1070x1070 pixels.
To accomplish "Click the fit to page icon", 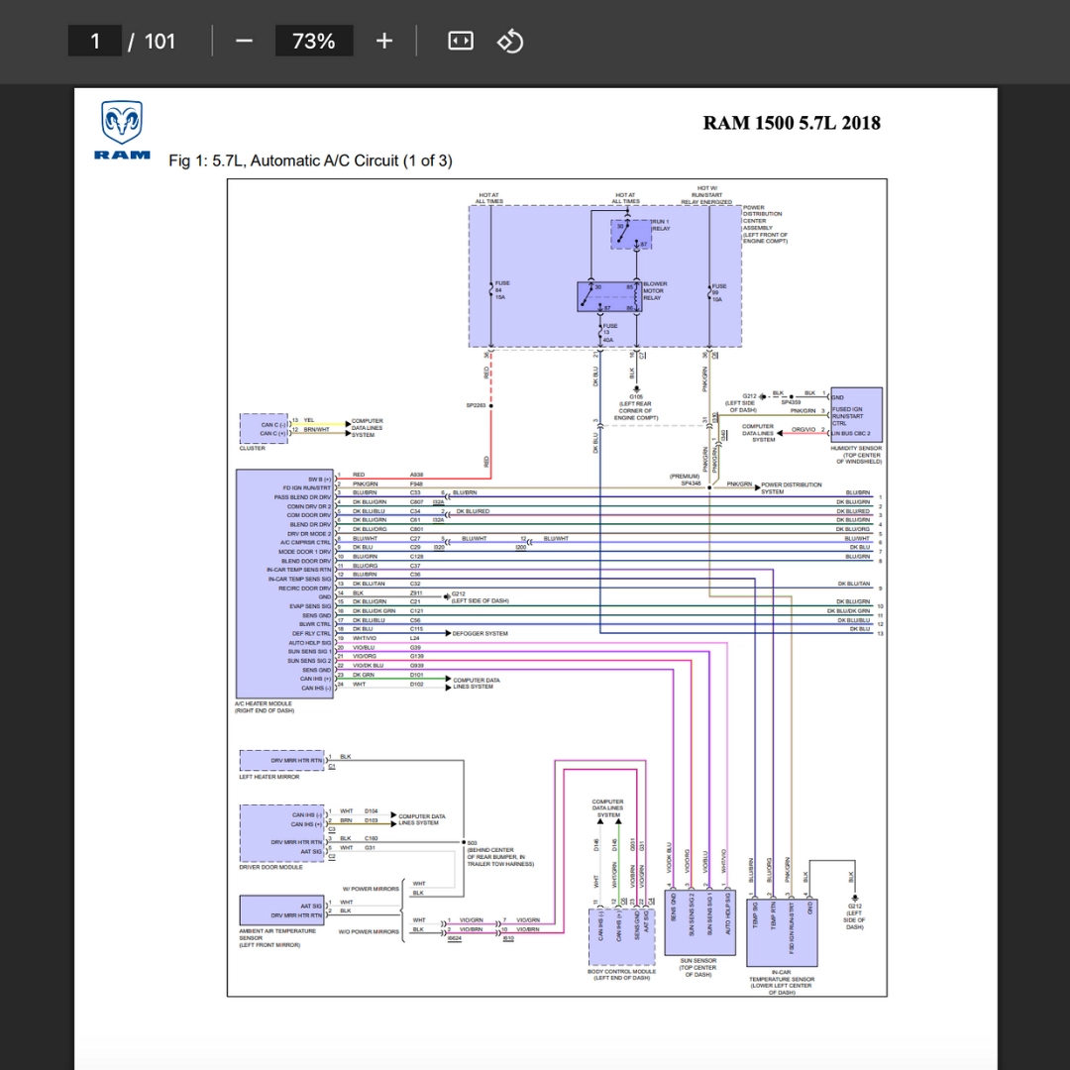I will click(x=461, y=41).
